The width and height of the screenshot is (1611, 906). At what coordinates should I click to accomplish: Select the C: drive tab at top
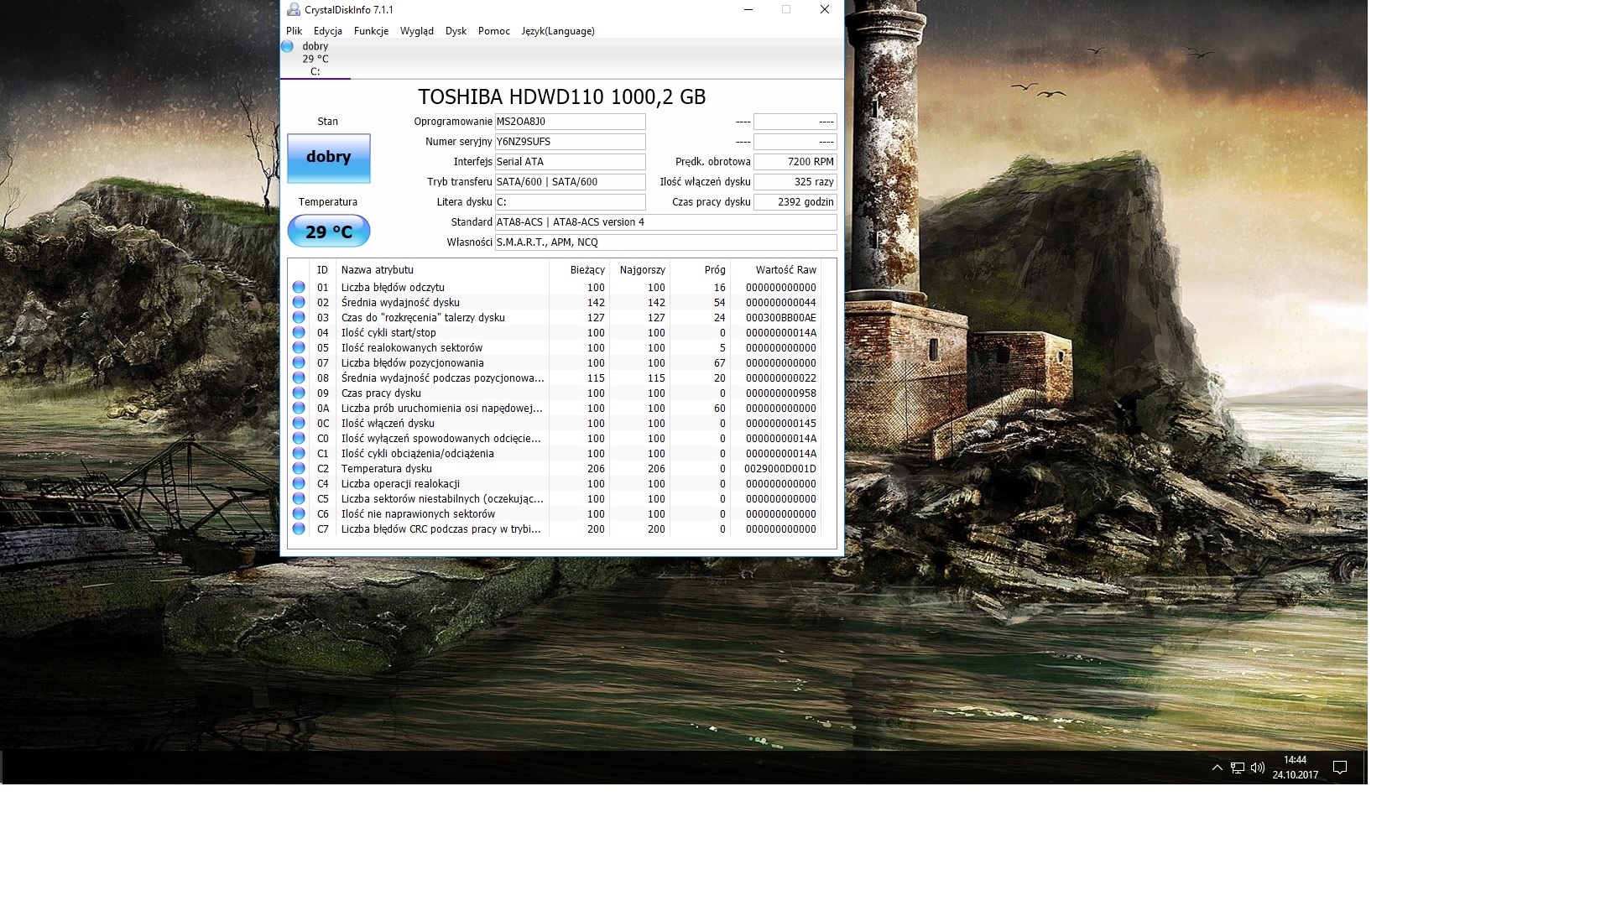(315, 59)
